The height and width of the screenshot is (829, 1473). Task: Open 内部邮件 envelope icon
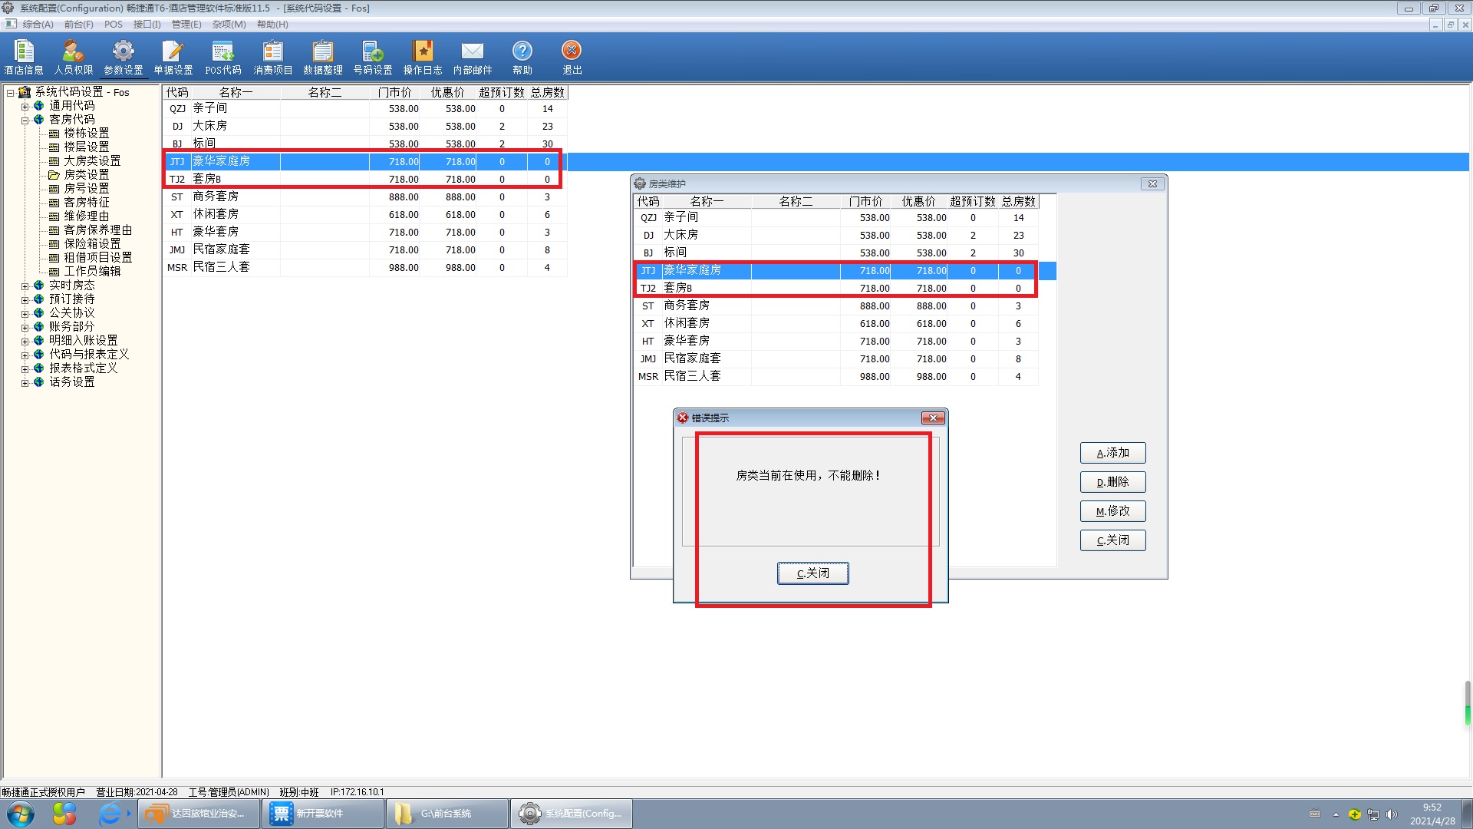472,51
